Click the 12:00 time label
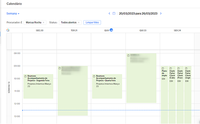Screen dimensions: 200x124 (x=17, y=104)
